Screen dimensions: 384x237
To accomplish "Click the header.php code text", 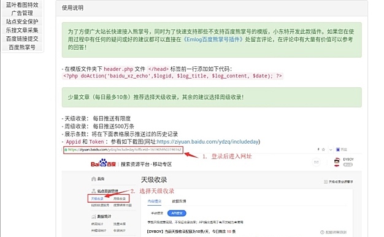I will pos(118,69).
